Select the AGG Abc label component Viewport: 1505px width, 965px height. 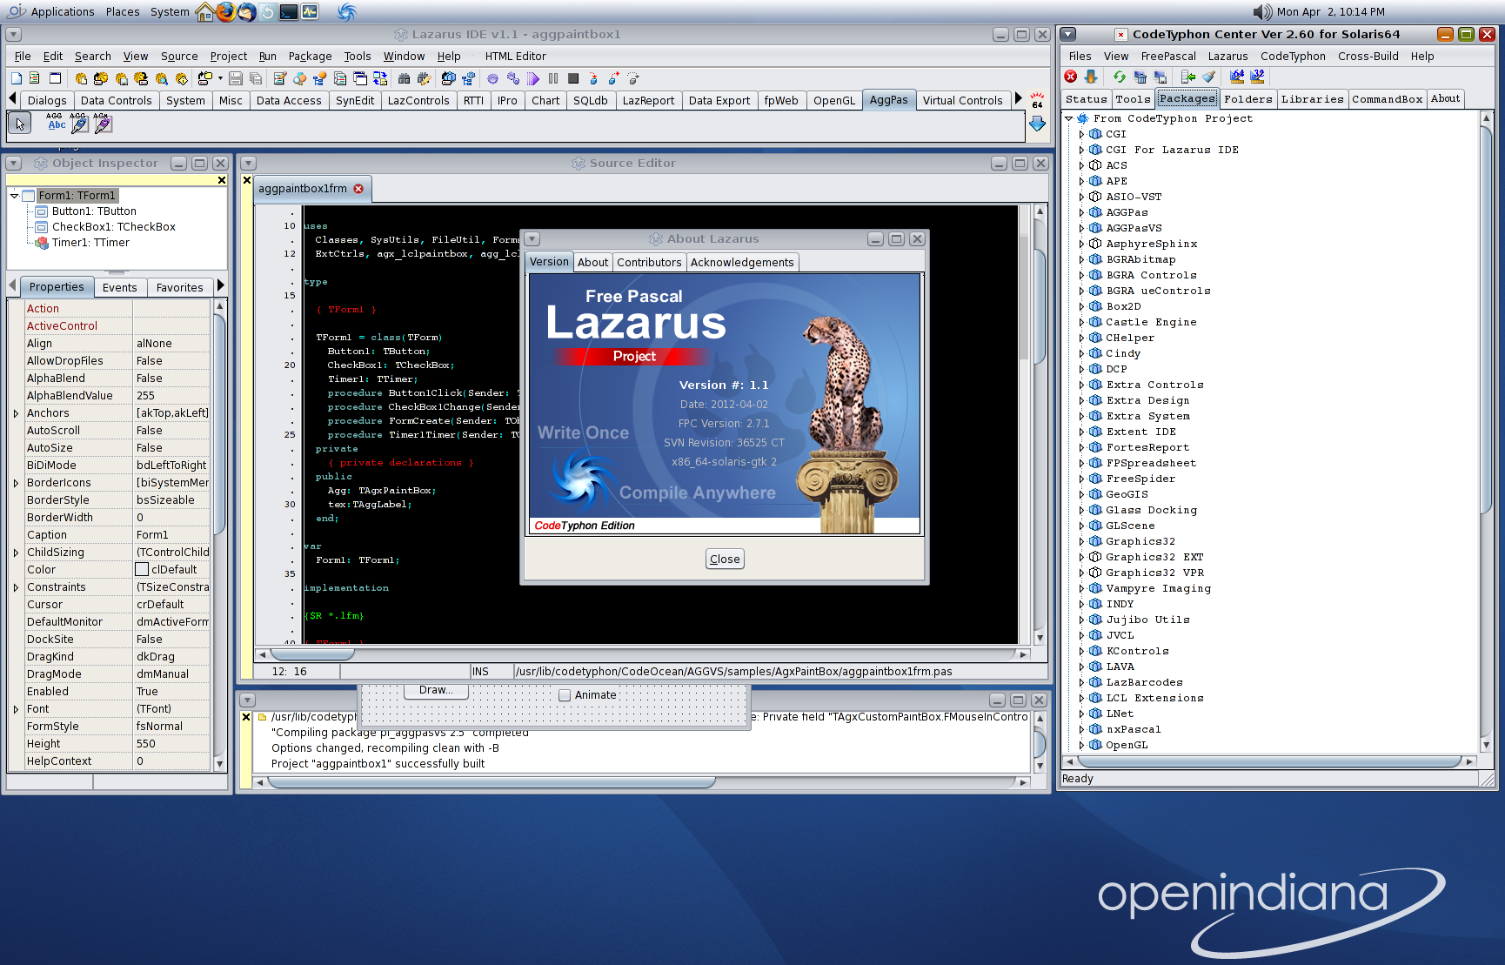56,123
